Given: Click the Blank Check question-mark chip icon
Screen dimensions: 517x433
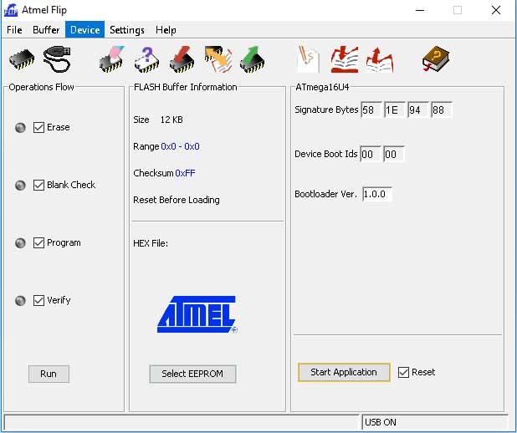Looking at the screenshot, I should (147, 59).
